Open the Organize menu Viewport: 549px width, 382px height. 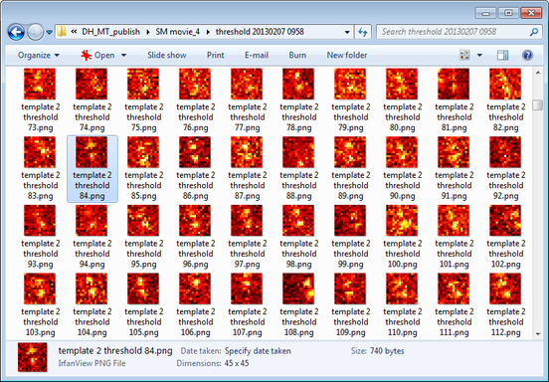(39, 56)
